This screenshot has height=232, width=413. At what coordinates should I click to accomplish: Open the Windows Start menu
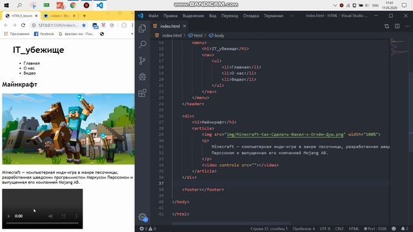(x=6, y=5)
